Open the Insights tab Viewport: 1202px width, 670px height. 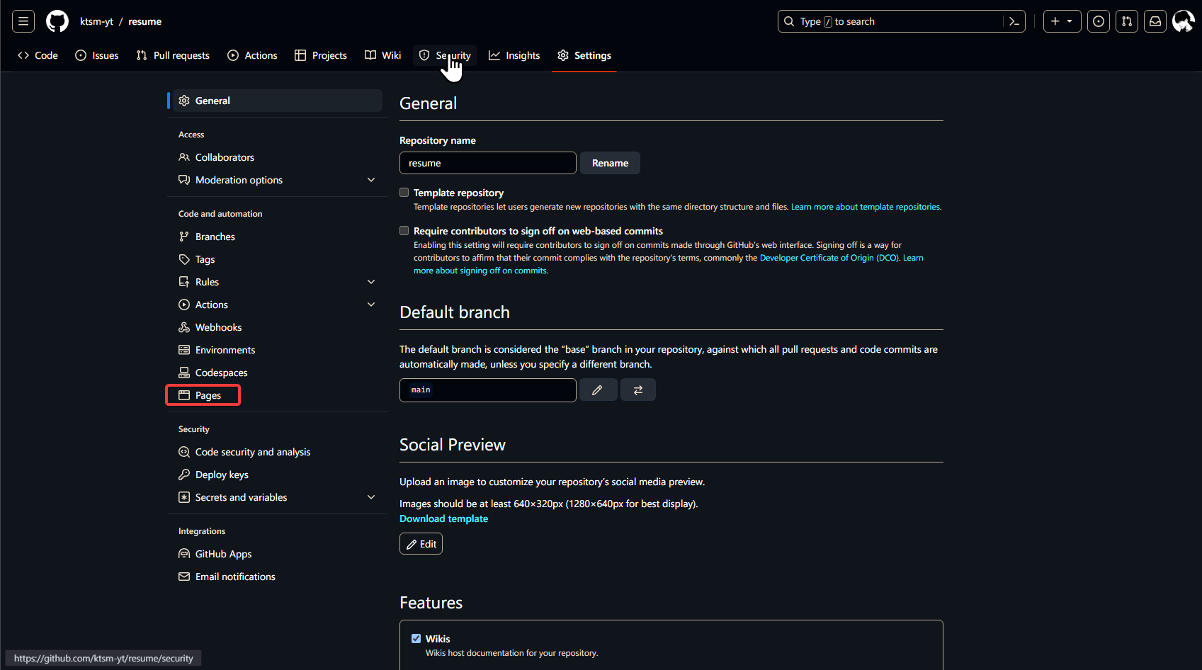(x=514, y=55)
